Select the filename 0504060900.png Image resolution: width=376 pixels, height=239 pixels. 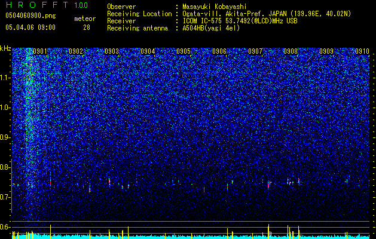coord(30,16)
